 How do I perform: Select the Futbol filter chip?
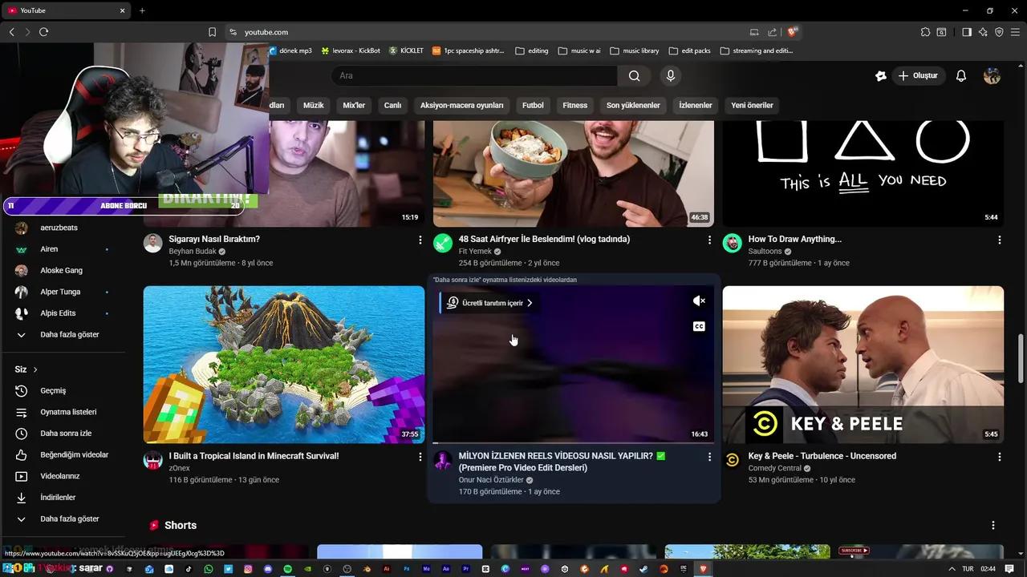tap(533, 105)
